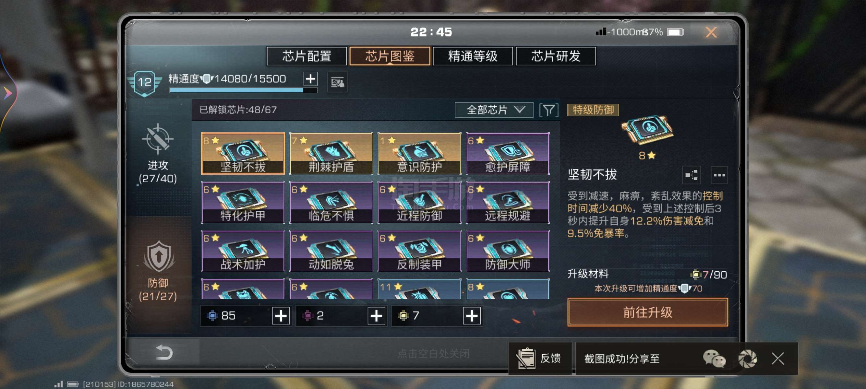Add purple chip material with plus
This screenshot has width=866, height=389.
pos(376,316)
